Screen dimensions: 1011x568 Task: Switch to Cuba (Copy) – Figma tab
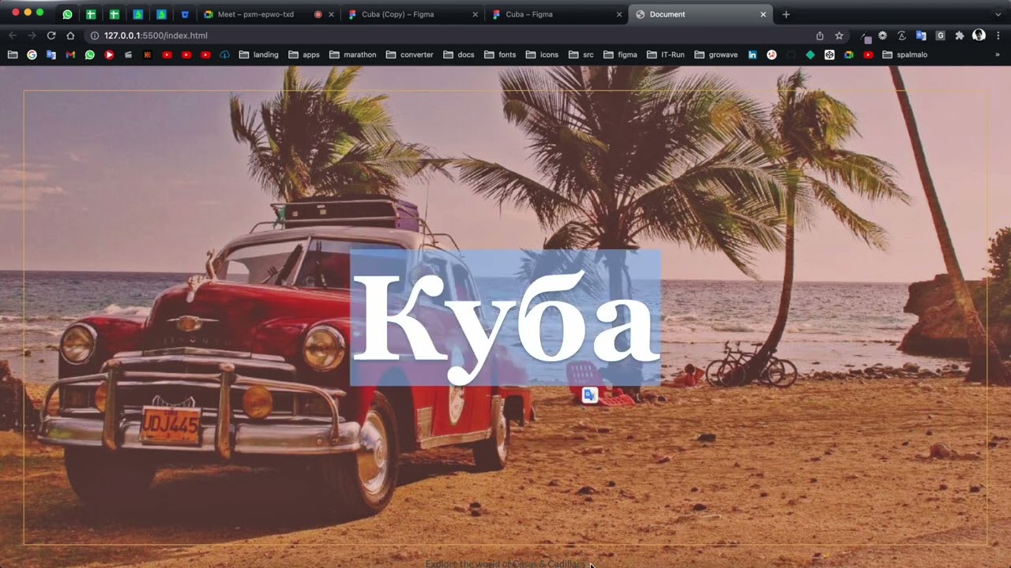pos(412,14)
